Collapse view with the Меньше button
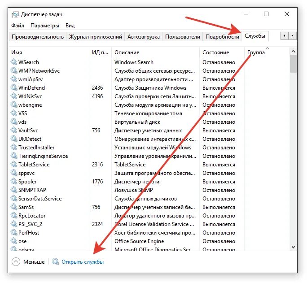 pos(28,261)
